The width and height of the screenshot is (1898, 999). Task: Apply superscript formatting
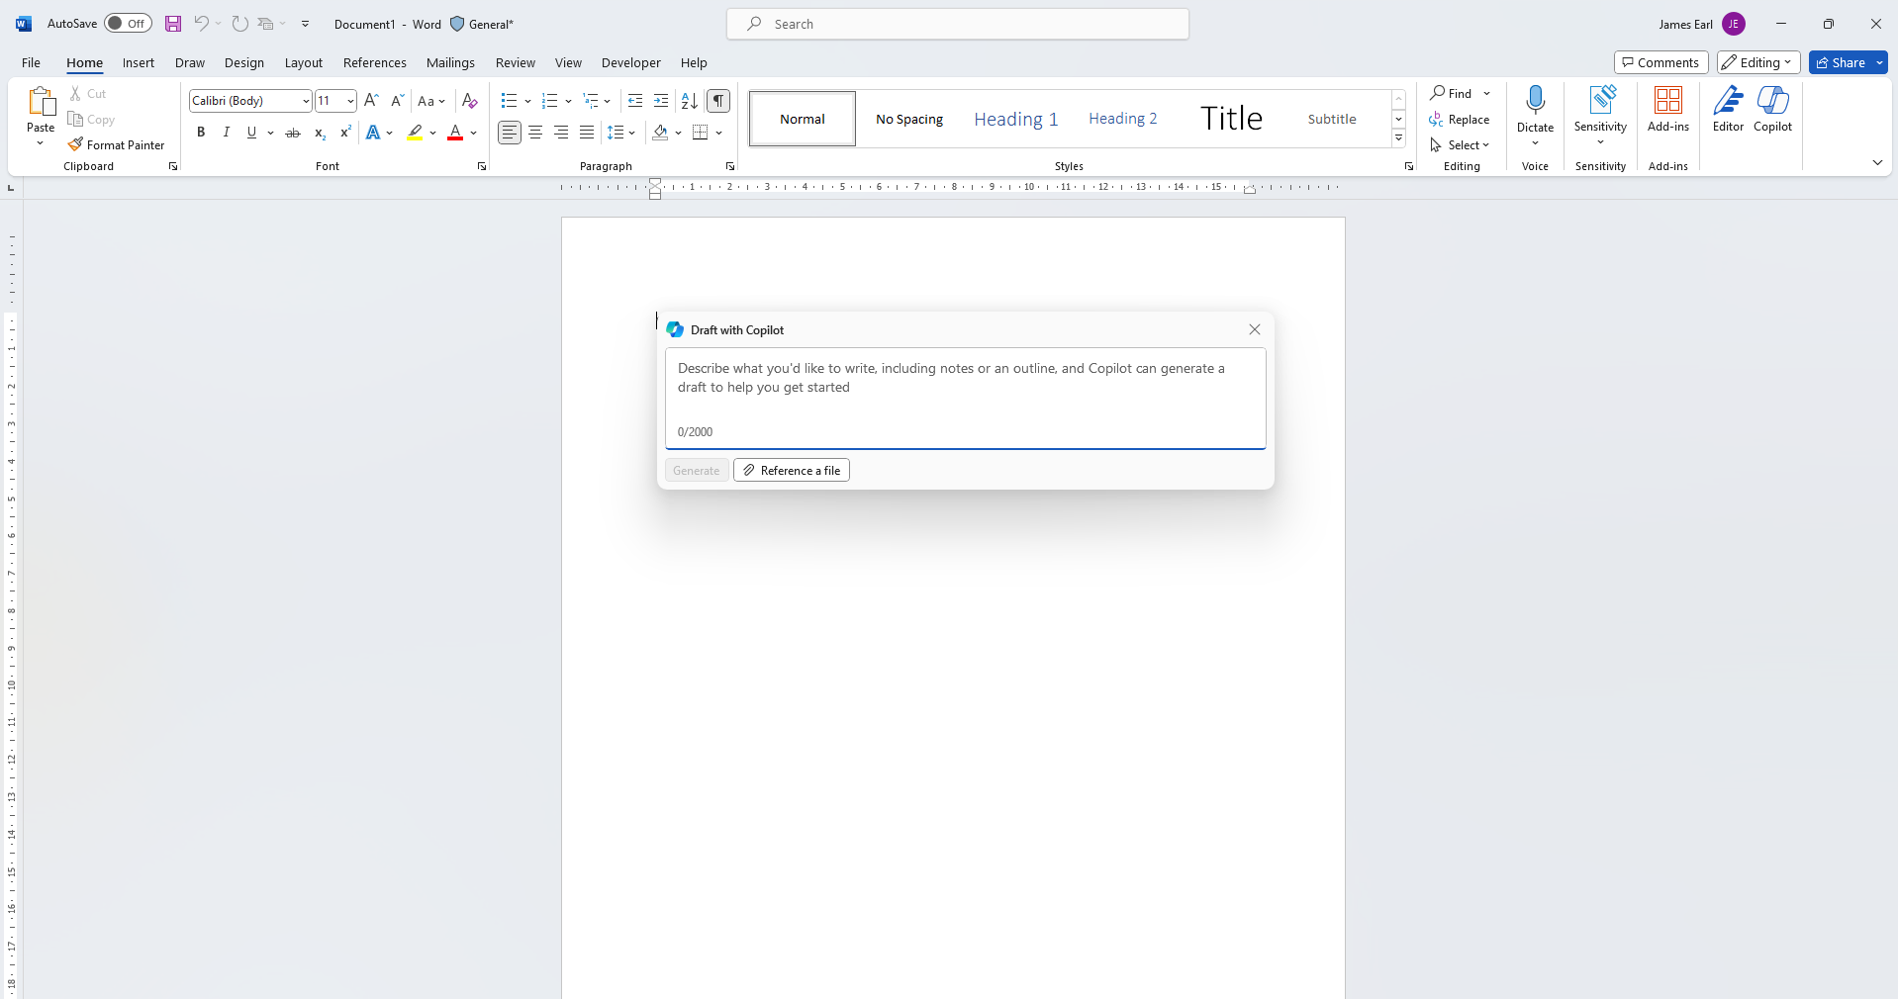point(345,133)
